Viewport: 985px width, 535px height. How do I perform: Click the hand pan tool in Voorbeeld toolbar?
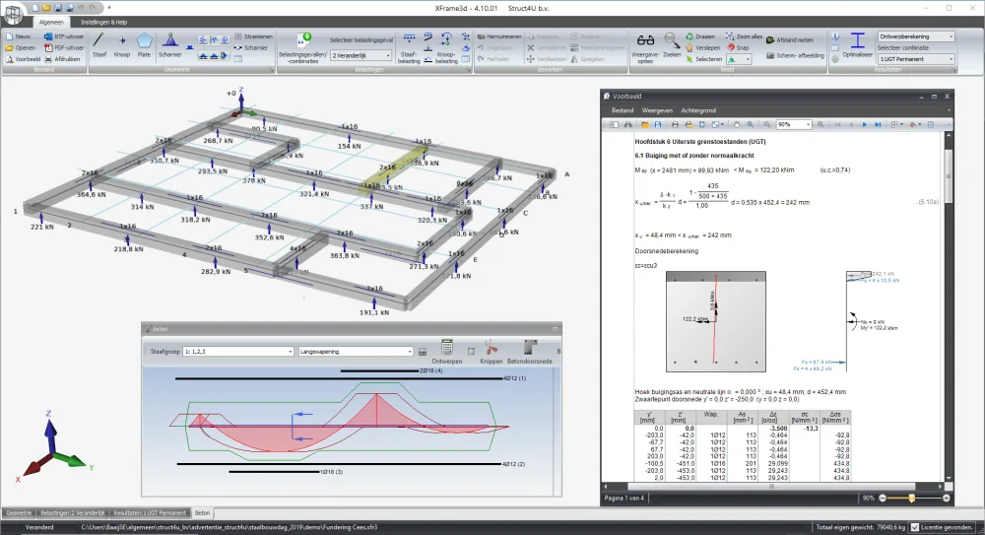pos(736,124)
